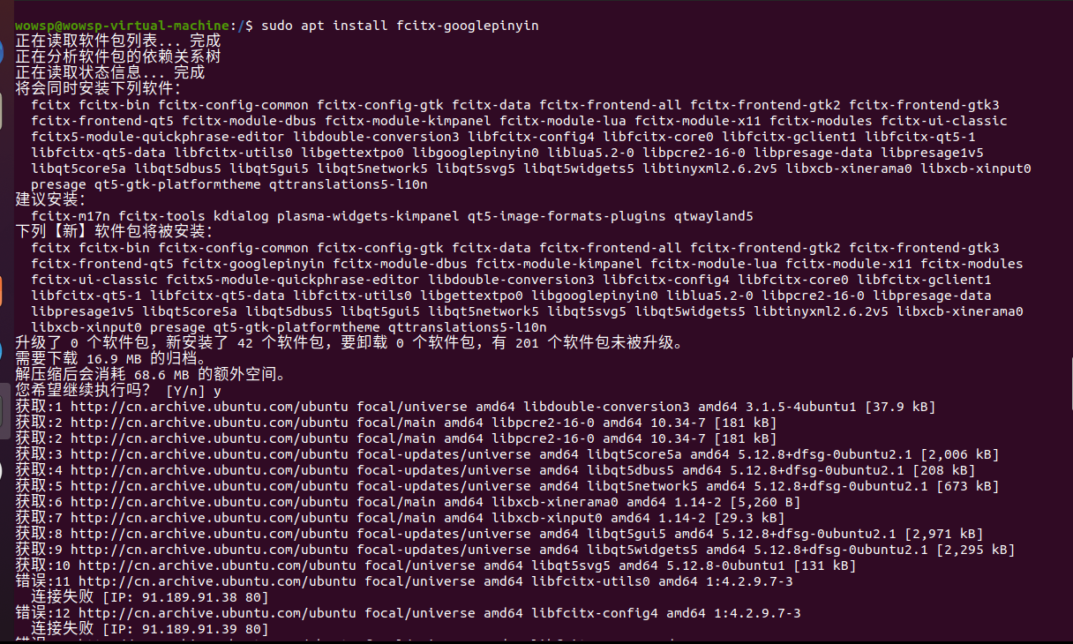1073x644 pixels.
Task: Open the URL on the 获取:1 line
Action: (210, 407)
